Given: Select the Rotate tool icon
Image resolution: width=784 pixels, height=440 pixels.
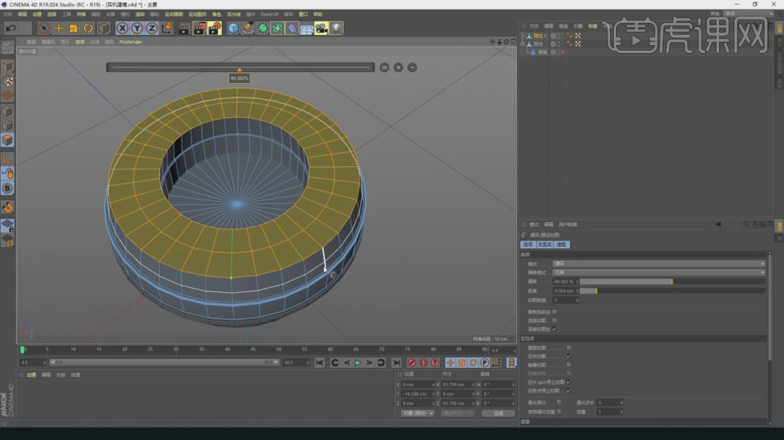Looking at the screenshot, I should tap(89, 28).
